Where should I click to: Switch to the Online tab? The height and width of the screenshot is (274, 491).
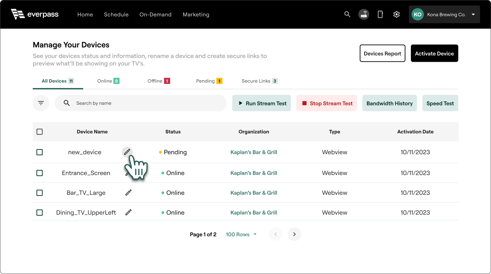[108, 81]
